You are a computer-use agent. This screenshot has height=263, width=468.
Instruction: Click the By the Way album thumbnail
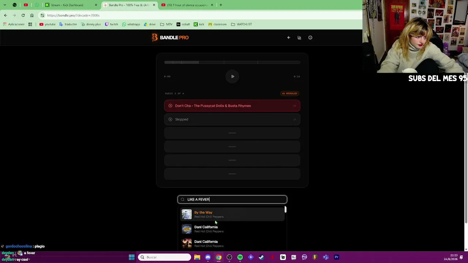(186, 214)
